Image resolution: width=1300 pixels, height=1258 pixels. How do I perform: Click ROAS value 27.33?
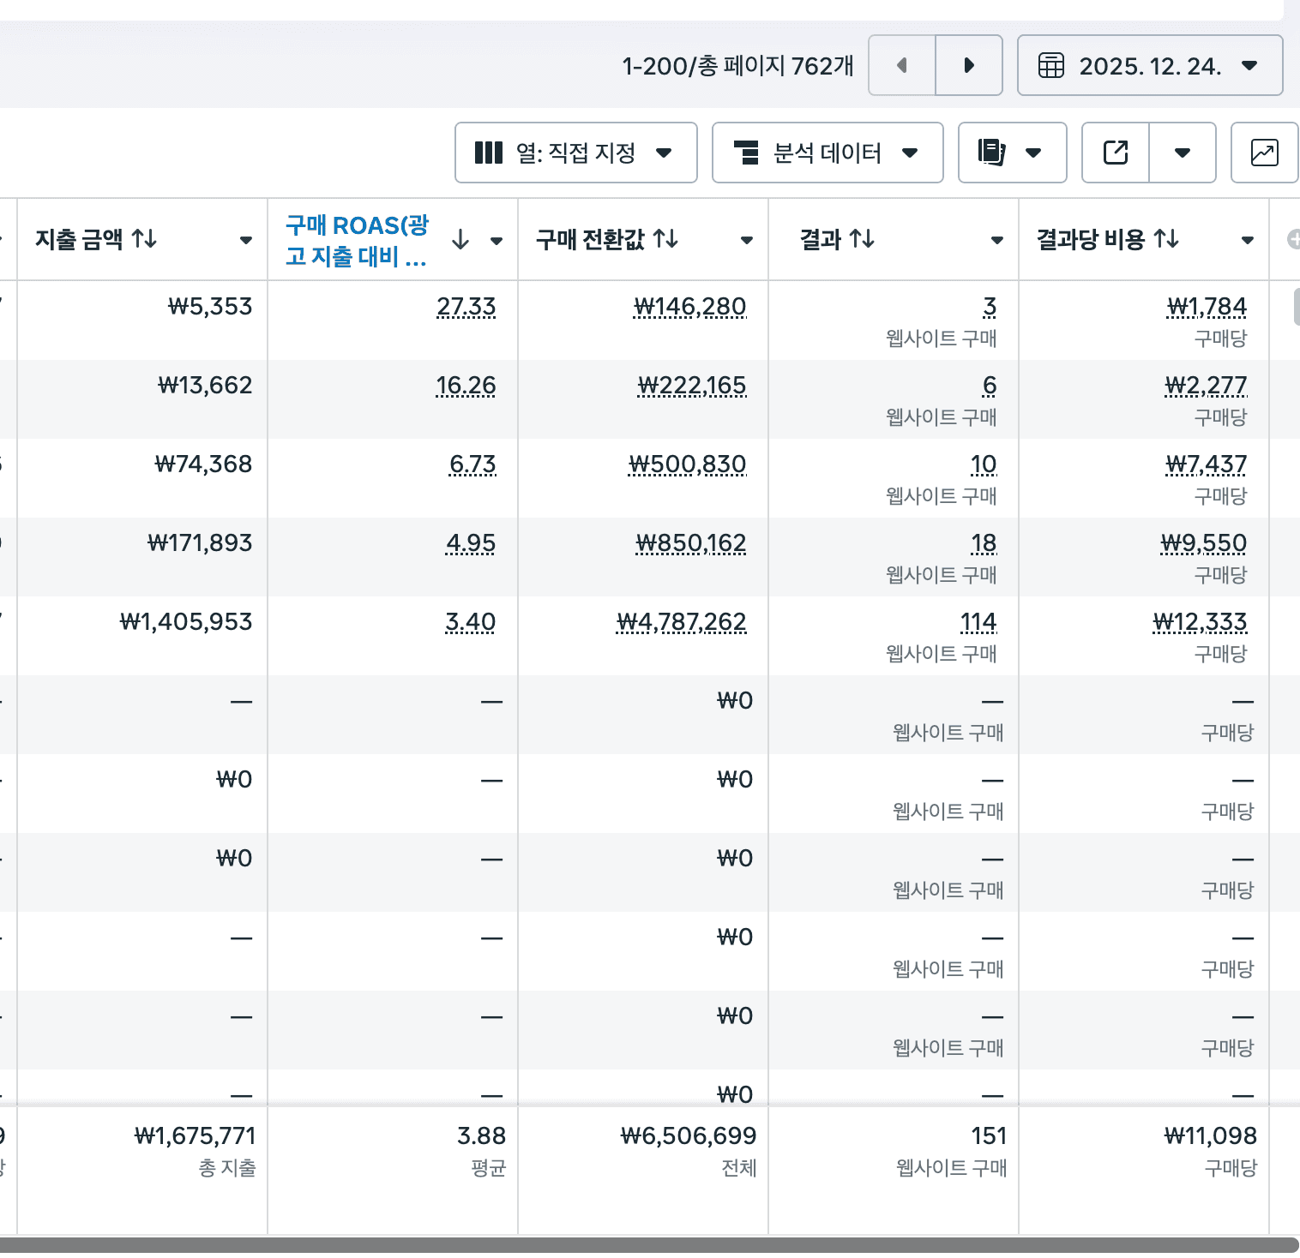click(x=466, y=307)
